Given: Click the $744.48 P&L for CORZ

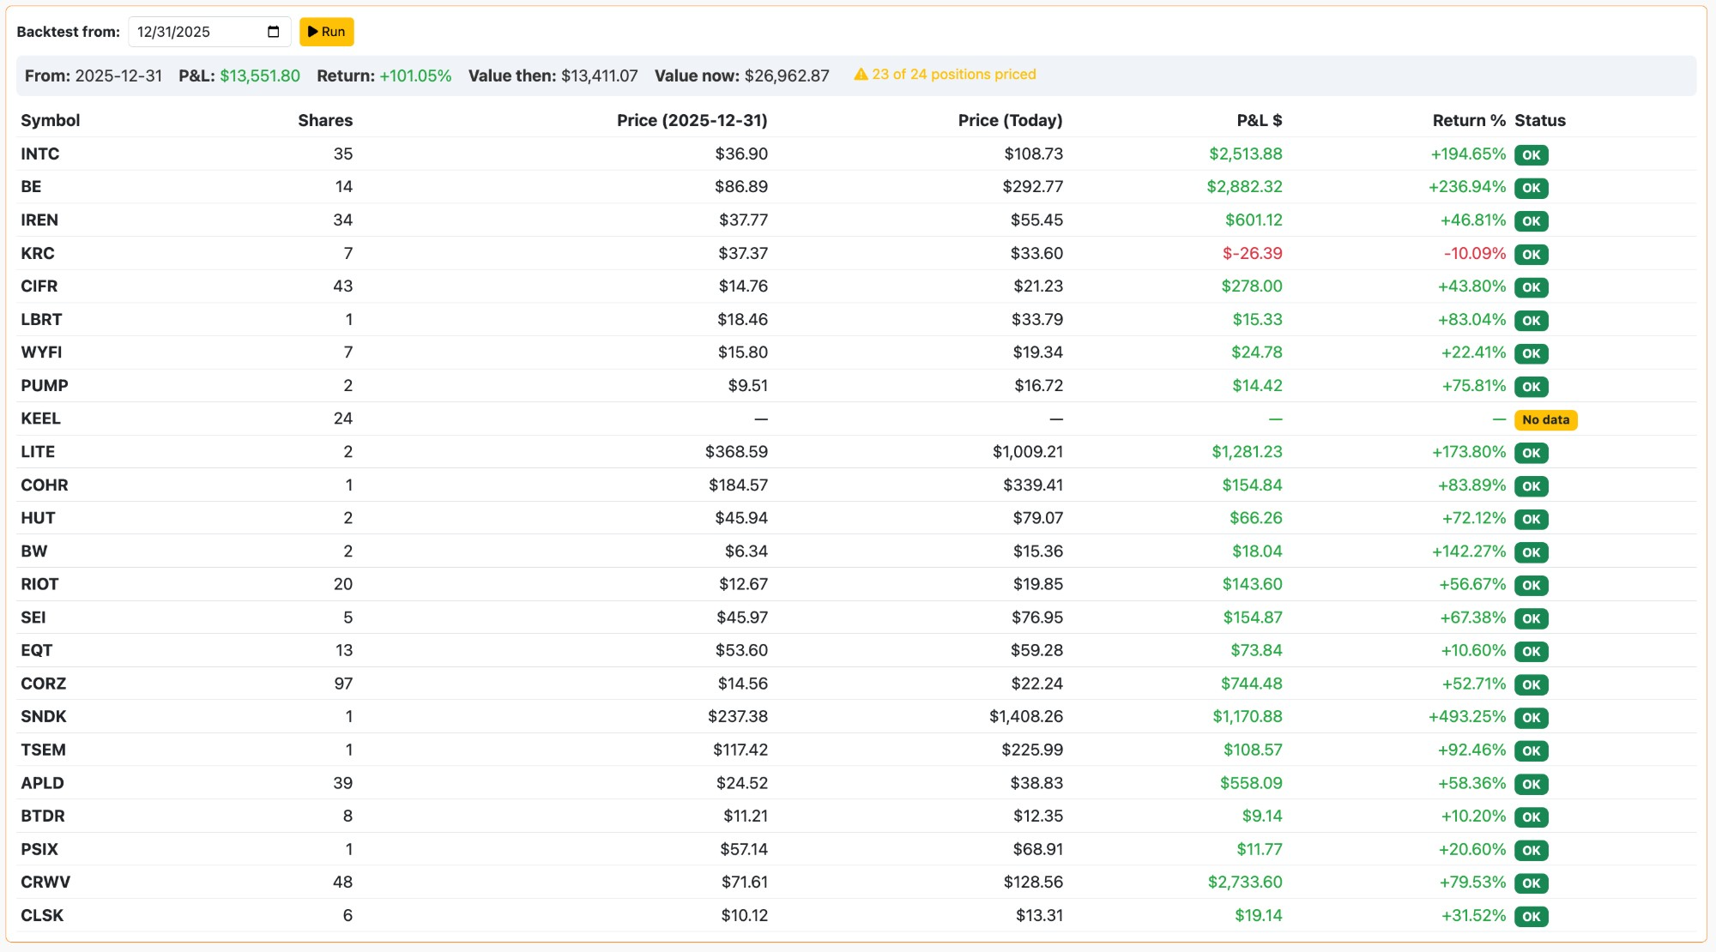Looking at the screenshot, I should (1251, 684).
